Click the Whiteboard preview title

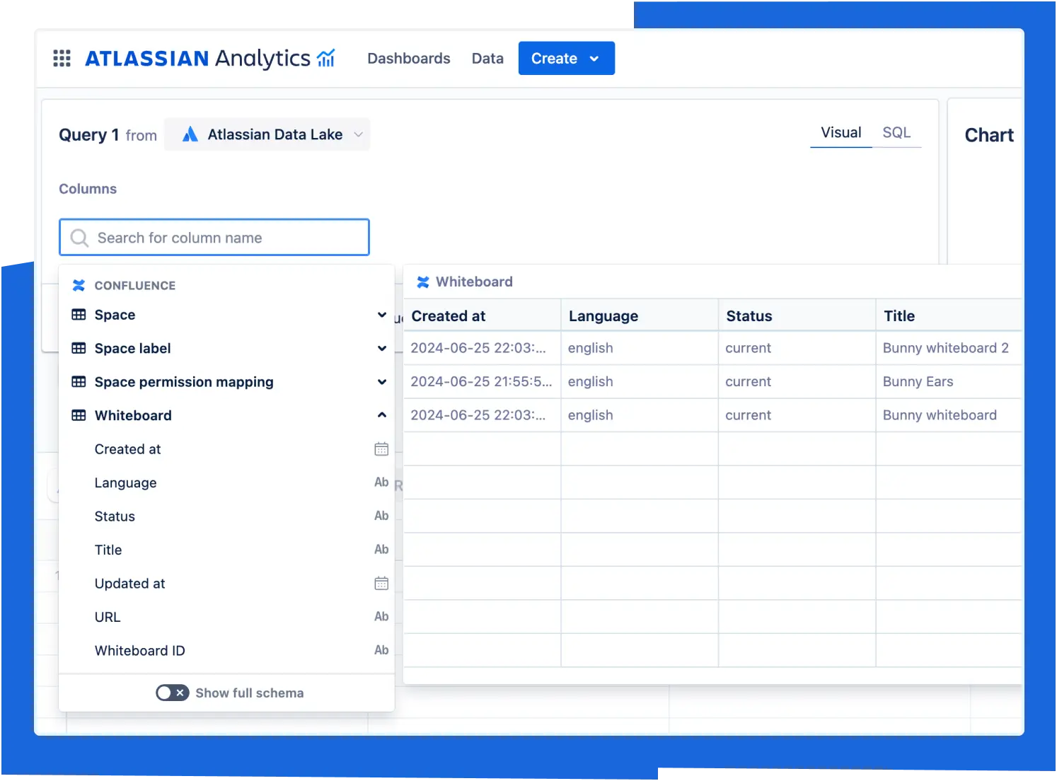coord(474,282)
